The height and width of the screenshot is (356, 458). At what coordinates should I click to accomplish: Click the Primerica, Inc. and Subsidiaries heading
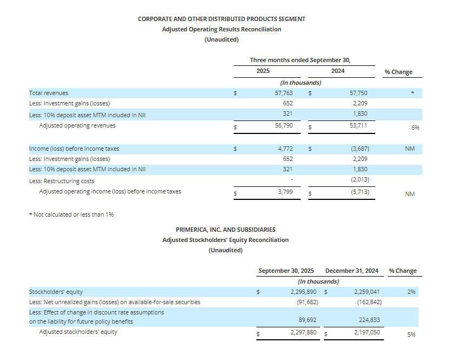pyautogui.click(x=225, y=230)
